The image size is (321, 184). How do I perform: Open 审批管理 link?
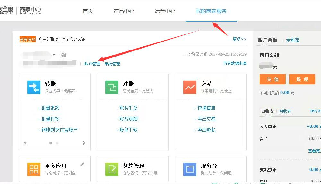112,64
